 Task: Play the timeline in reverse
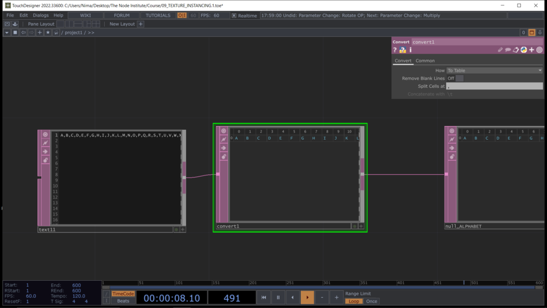coord(293,297)
